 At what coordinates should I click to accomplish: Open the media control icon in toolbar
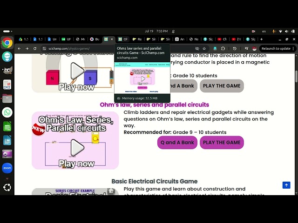pyautogui.click(x=246, y=48)
